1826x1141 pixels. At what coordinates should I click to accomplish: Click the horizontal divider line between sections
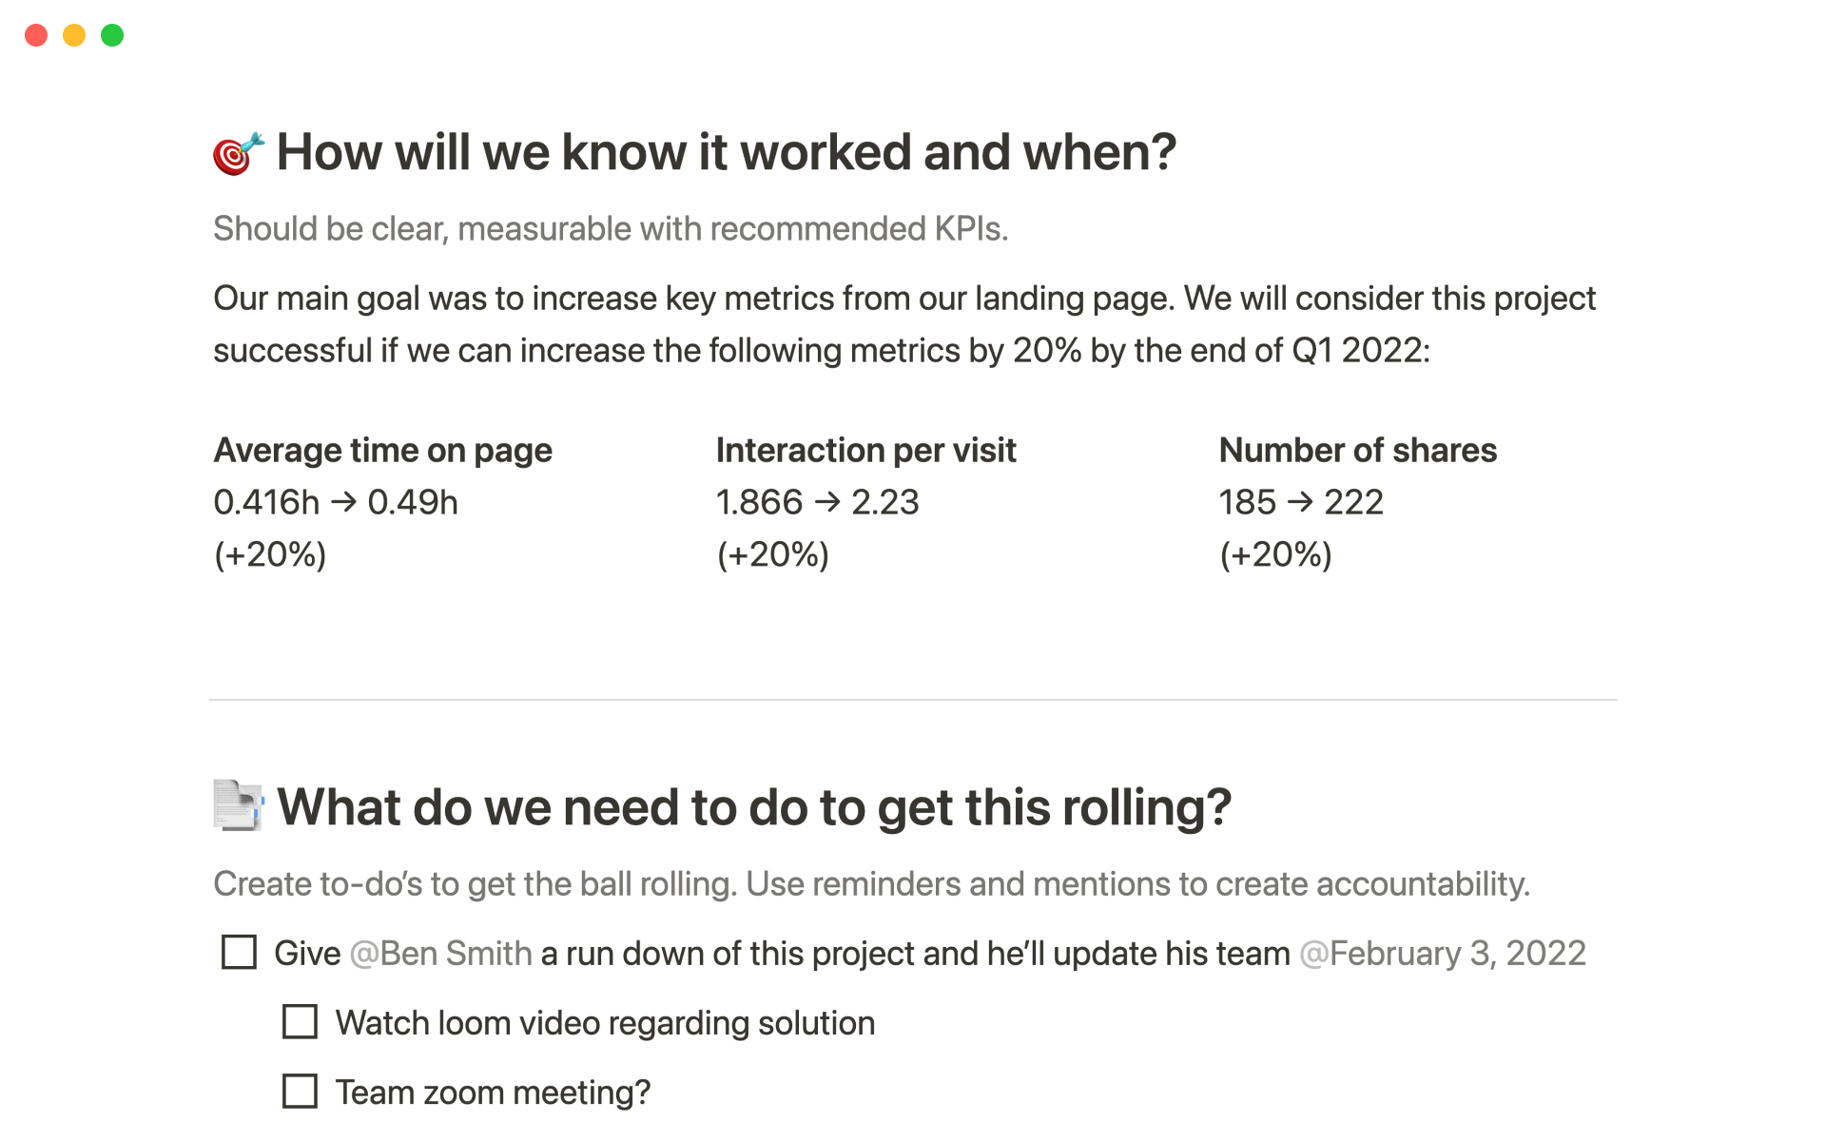coord(913,700)
